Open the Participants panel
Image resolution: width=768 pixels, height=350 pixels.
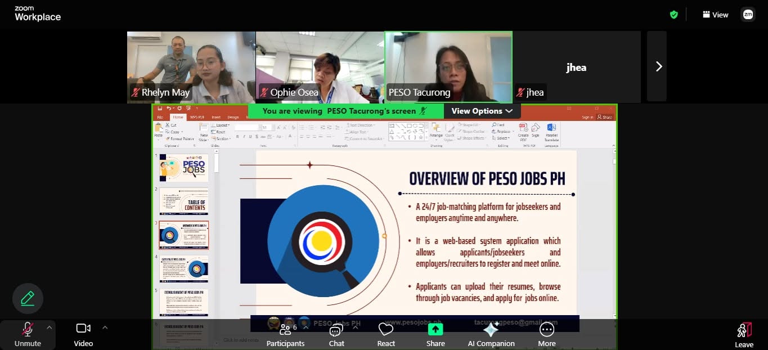285,334
